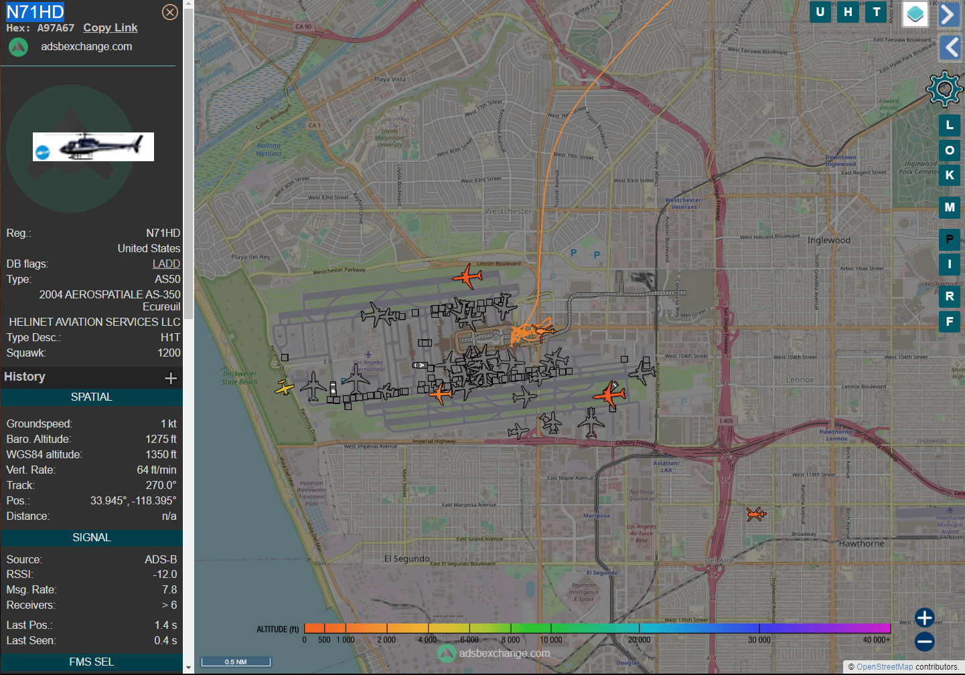Click the Track 270.0° value
This screenshot has width=965, height=675.
(x=161, y=485)
